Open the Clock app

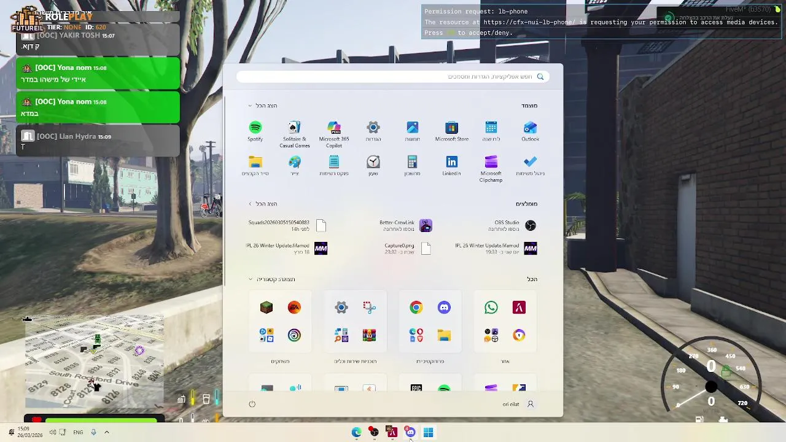point(373,166)
